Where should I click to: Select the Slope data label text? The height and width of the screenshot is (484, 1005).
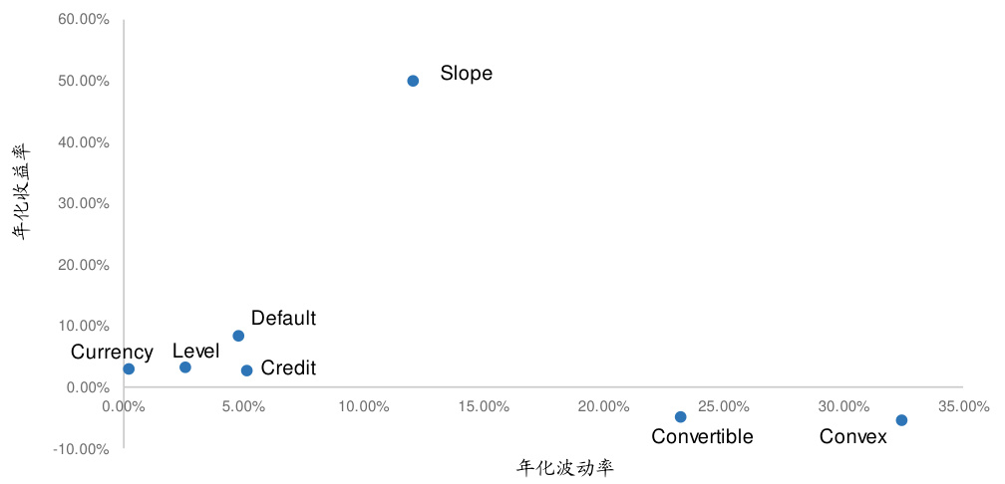[x=466, y=74]
